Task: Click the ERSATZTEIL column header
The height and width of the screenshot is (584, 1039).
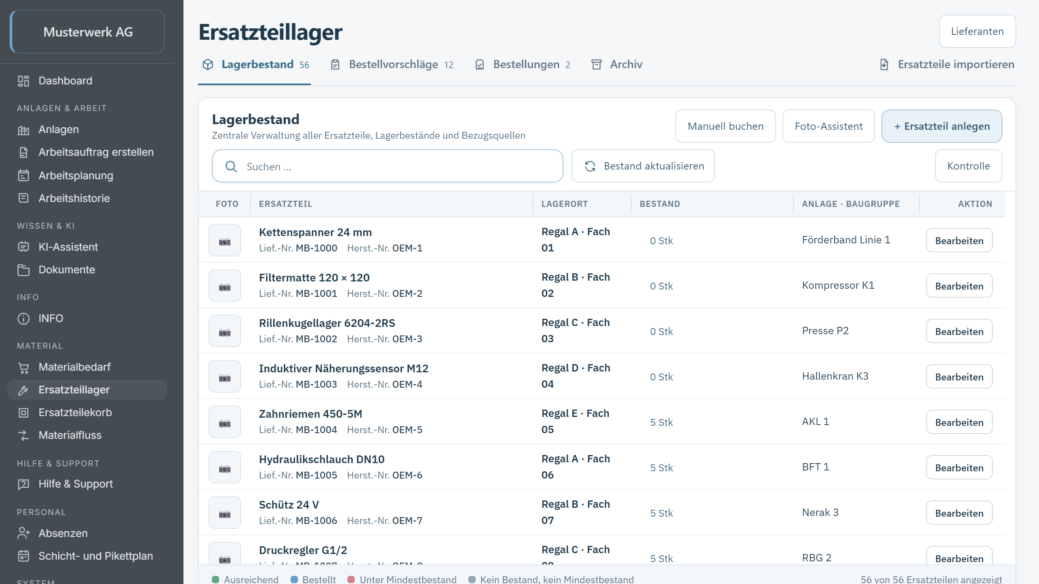Action: click(x=286, y=204)
